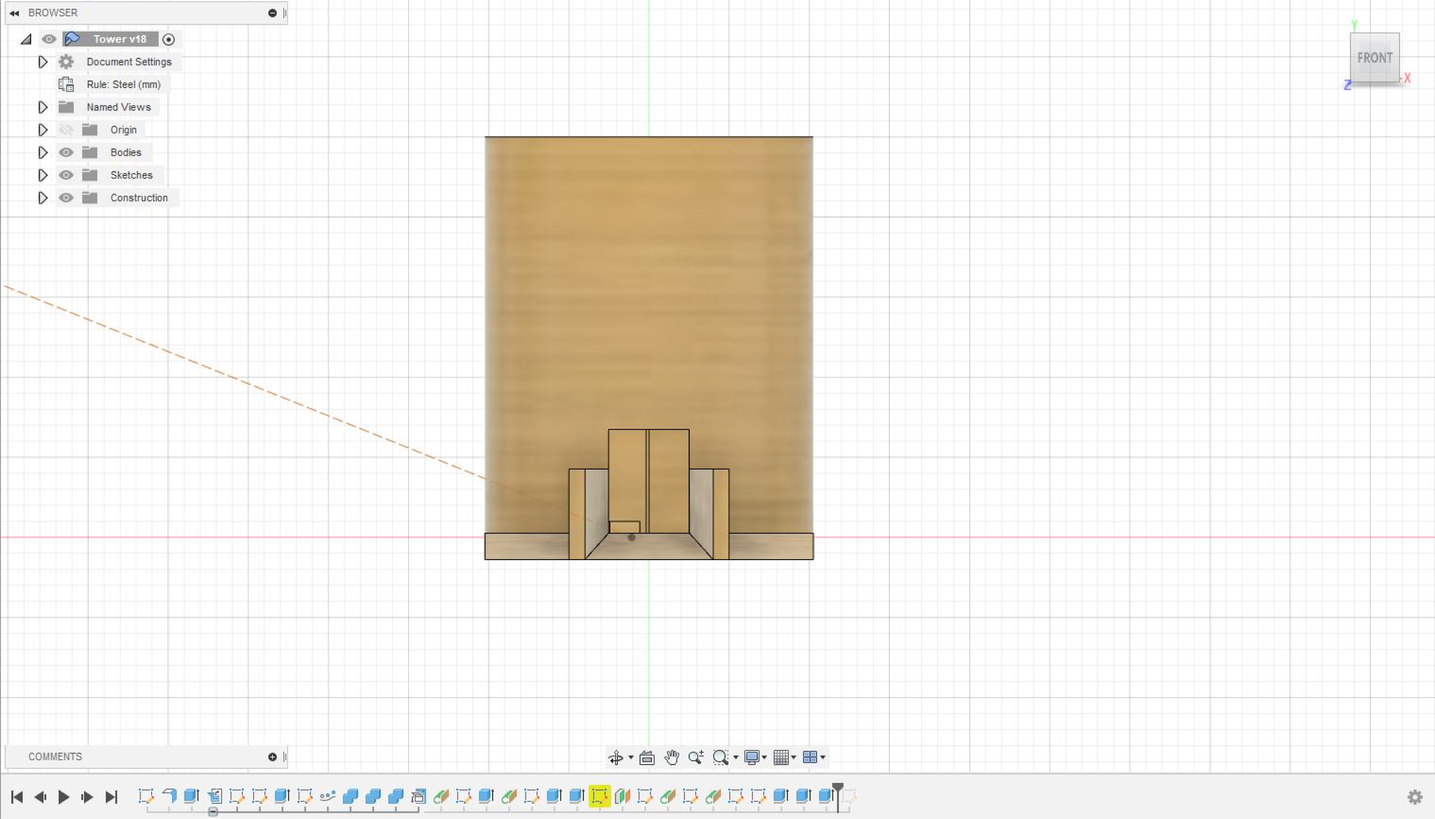Select the Sketches label
Screen dimensions: 1435x819
131,175
